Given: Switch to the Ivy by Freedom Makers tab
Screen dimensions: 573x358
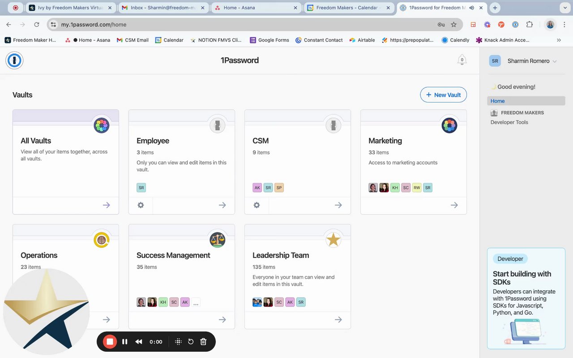Looking at the screenshot, I should 70,8.
